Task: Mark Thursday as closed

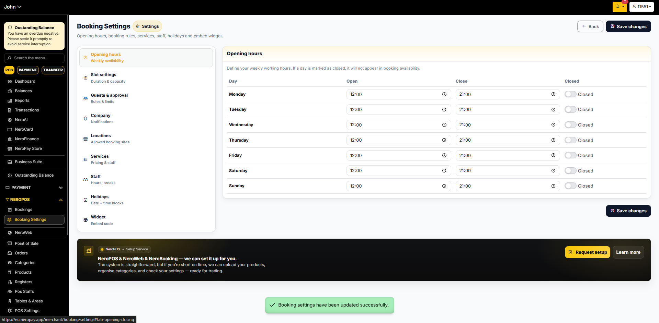Action: [570, 140]
